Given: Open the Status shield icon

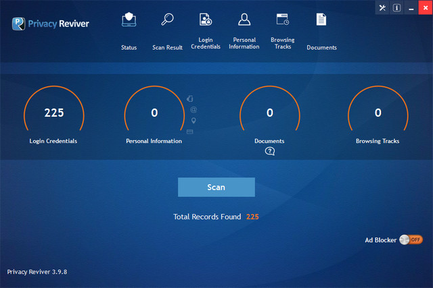Looking at the screenshot, I should [129, 20].
